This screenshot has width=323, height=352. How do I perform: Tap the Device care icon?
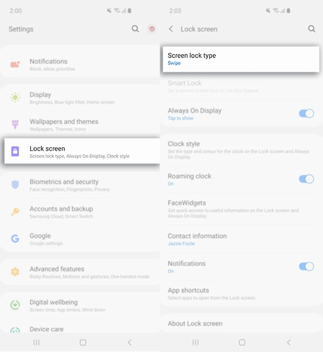pyautogui.click(x=15, y=330)
